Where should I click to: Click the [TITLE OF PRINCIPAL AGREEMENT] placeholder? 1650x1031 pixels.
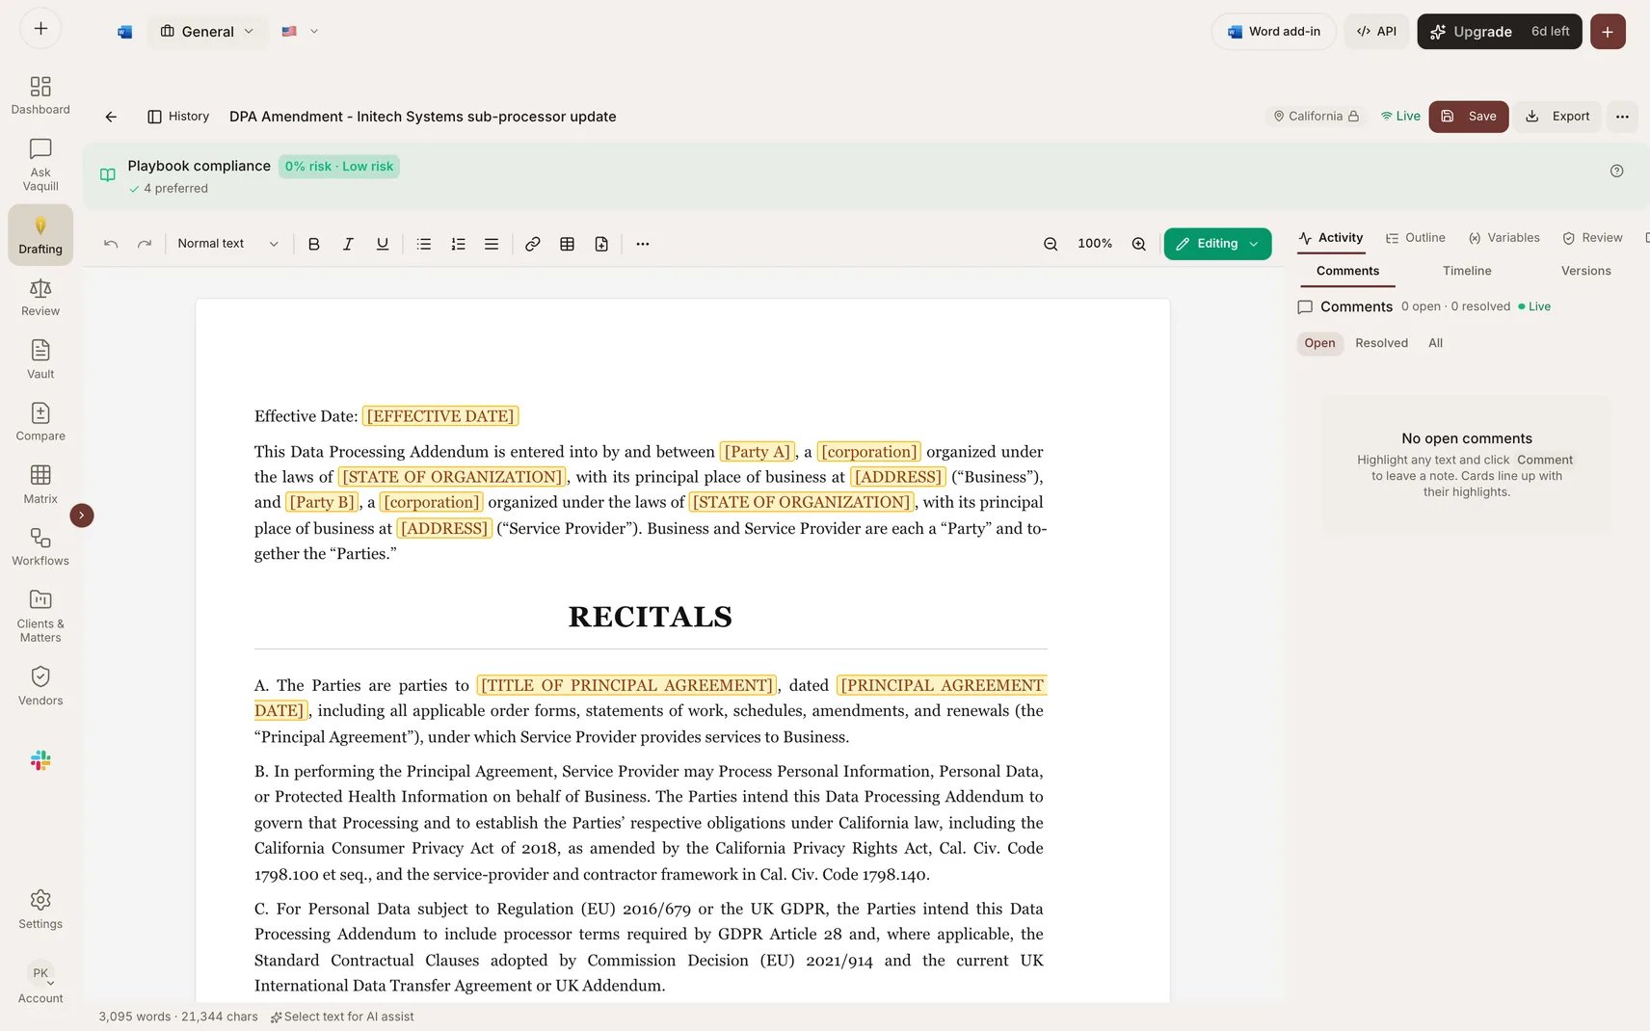click(x=626, y=685)
